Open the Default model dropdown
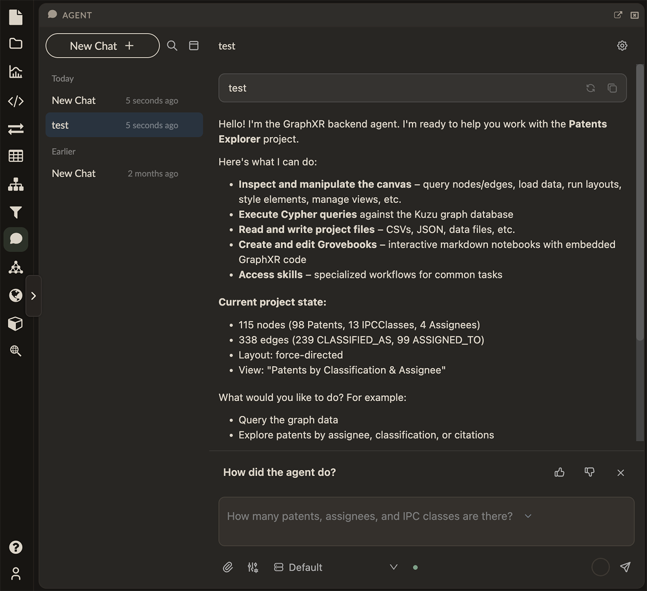Image resolution: width=647 pixels, height=591 pixels. [336, 567]
